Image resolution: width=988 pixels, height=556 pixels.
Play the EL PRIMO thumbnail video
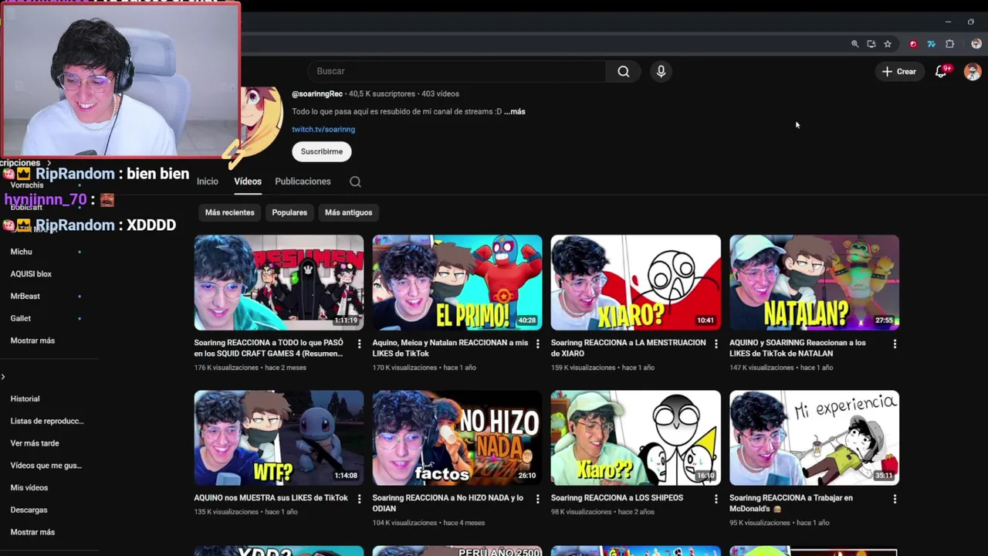(x=457, y=283)
